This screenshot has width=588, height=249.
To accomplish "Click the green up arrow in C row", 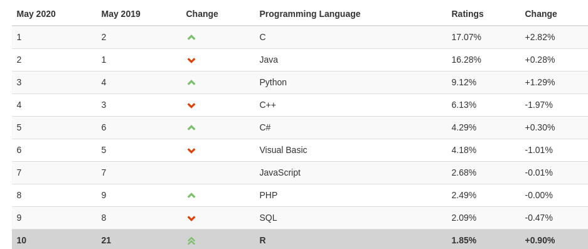I will (x=191, y=38).
